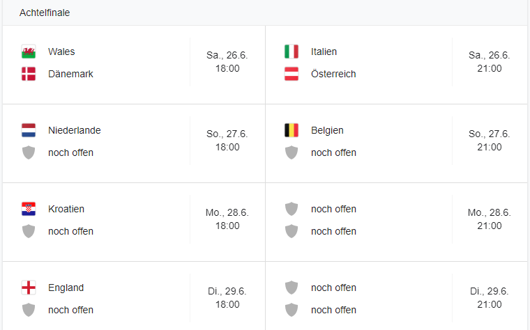530x330 pixels.
Task: Click the Austria flag icon
Action: (291, 74)
